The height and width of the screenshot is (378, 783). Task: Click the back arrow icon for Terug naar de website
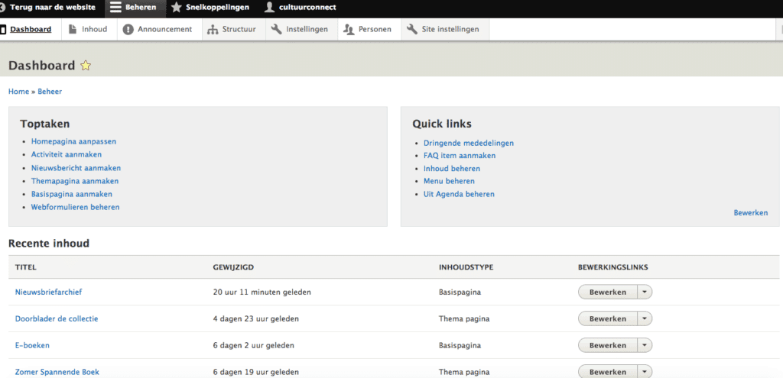(x=2, y=8)
